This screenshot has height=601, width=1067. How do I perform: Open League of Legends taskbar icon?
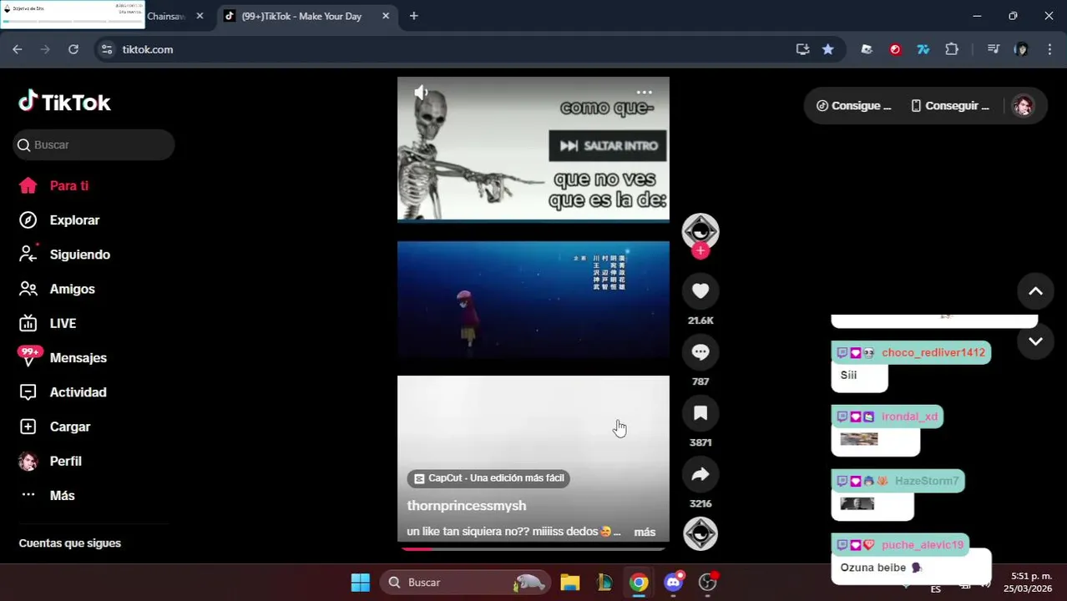tap(604, 583)
